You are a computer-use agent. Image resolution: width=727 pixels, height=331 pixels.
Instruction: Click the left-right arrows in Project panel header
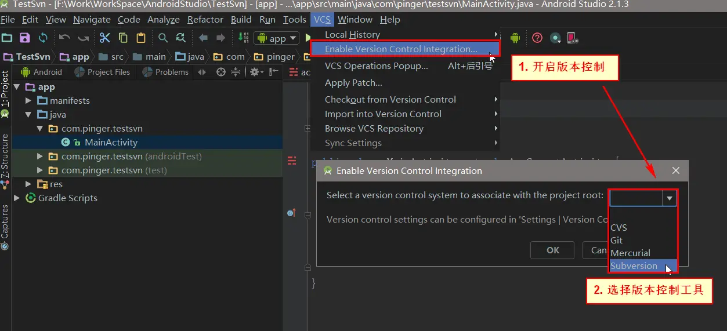[202, 72]
